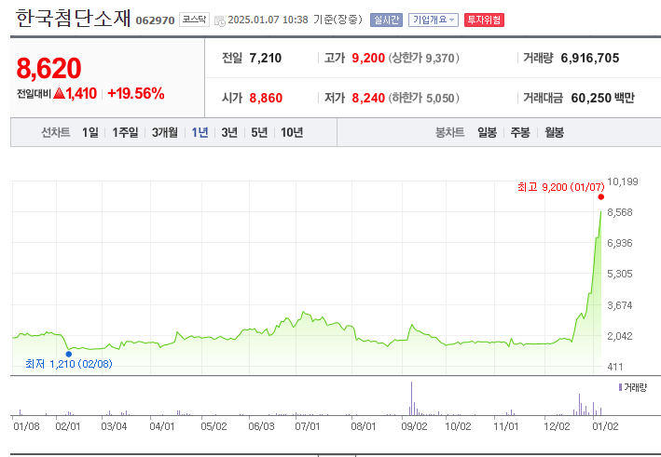The width and height of the screenshot is (661, 457).
Task: Click the 하한가 5,050 text
Action: 423,98
